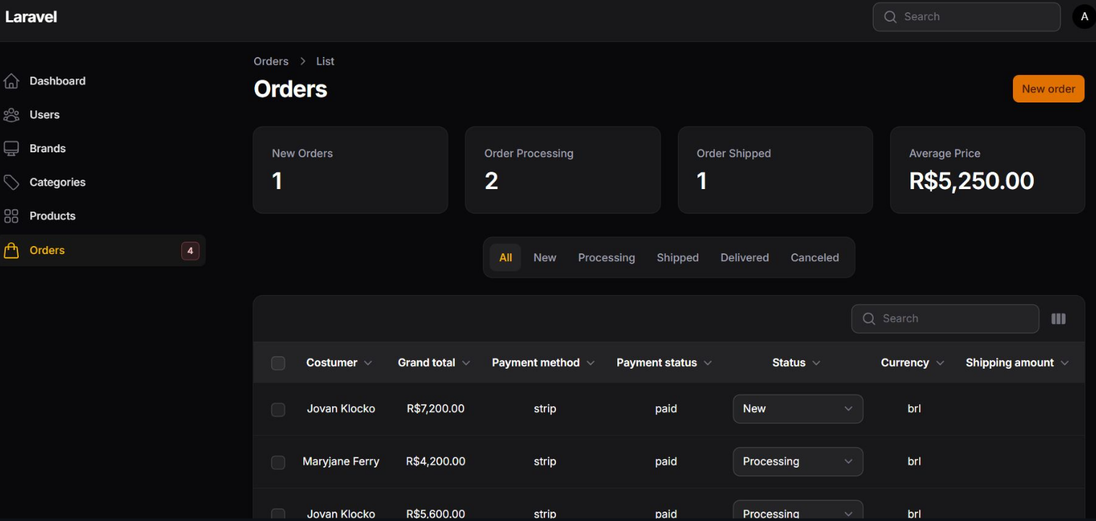Viewport: 1096px width, 521px height.
Task: Click the Dashboard home icon in sidebar
Action: pyautogui.click(x=12, y=81)
